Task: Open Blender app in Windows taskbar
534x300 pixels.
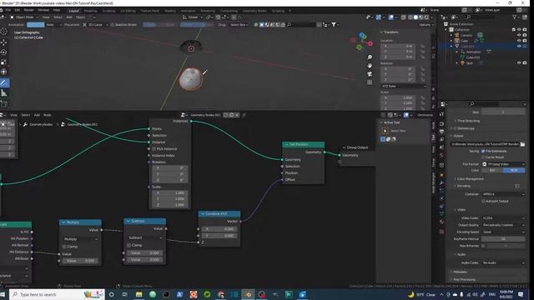Action: (x=248, y=294)
